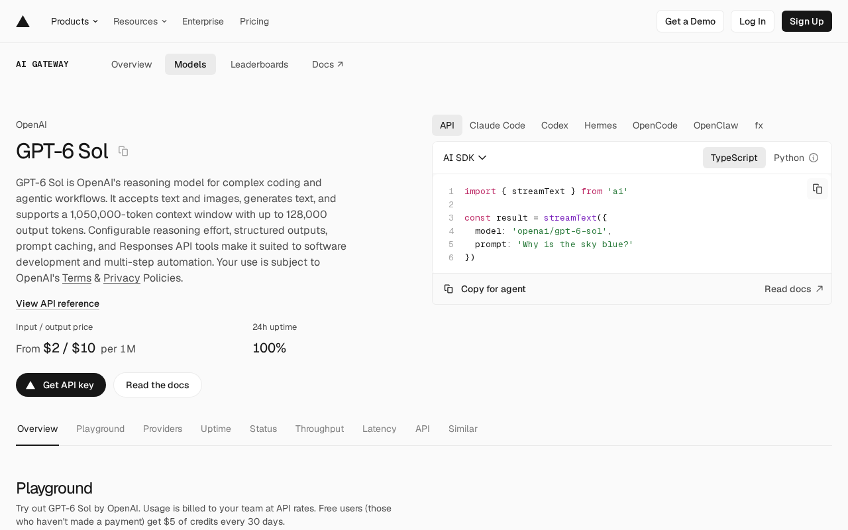Select the API integration tab
The width and height of the screenshot is (848, 530).
(447, 125)
